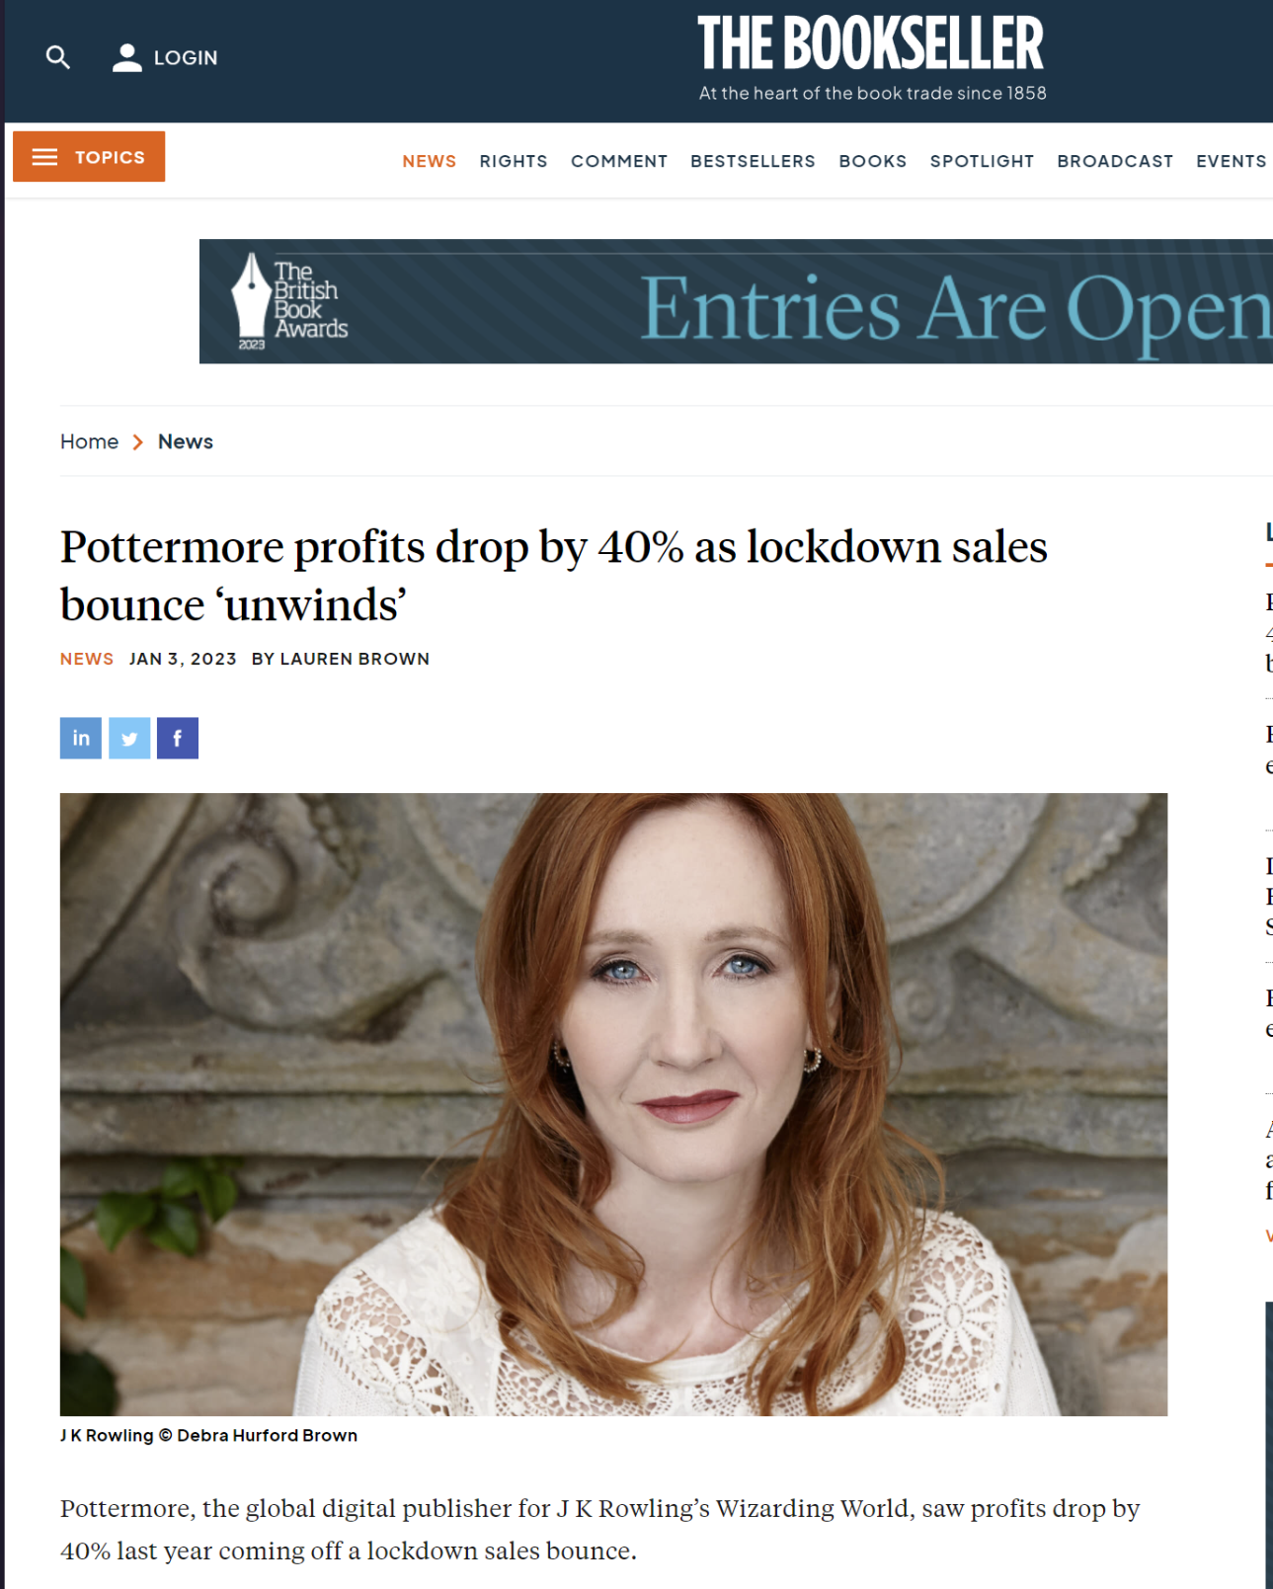Expand the Topics menu button

pos(89,156)
